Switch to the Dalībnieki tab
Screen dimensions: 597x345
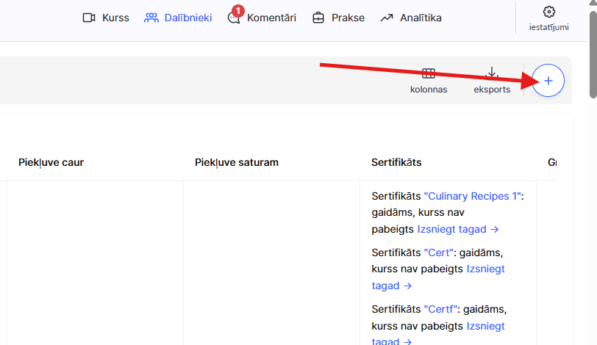(178, 18)
